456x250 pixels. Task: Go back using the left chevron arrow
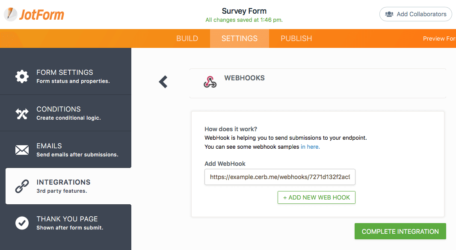click(x=163, y=82)
